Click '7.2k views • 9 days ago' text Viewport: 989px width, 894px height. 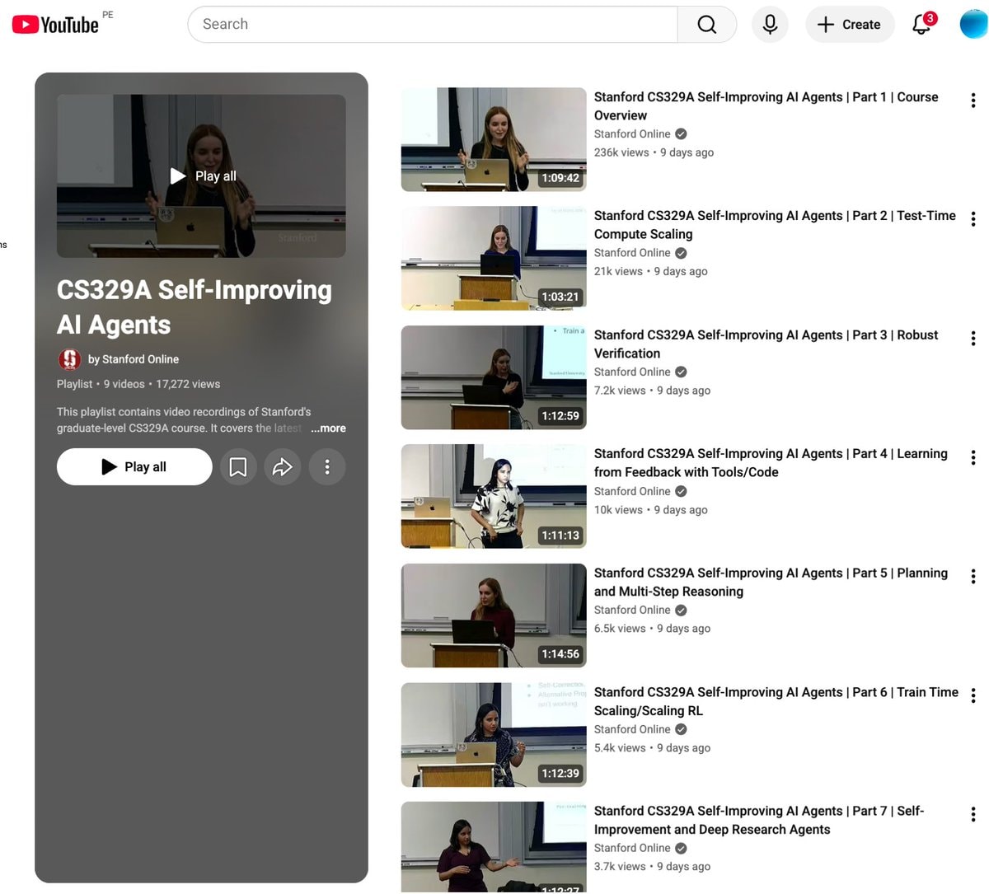click(x=652, y=391)
